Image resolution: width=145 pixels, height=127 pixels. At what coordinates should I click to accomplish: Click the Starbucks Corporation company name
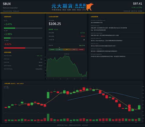click(10, 8)
